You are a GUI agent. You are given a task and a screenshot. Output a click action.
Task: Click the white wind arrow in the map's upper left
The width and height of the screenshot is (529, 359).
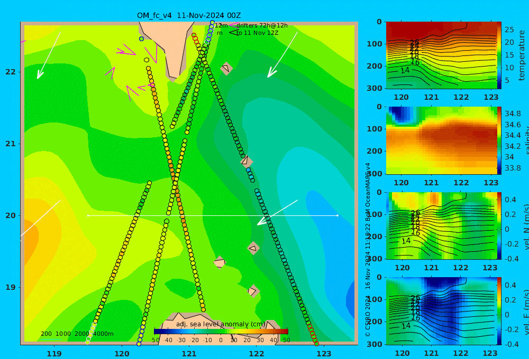[x=49, y=55]
